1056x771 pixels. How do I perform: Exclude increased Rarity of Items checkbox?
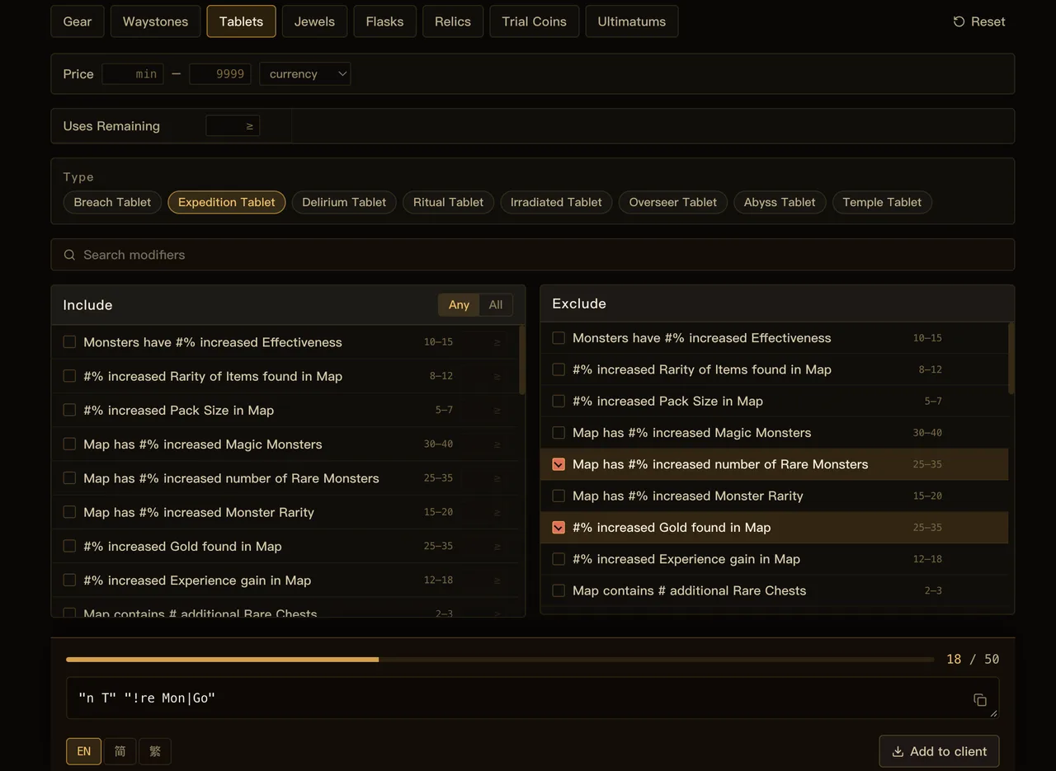(x=559, y=369)
